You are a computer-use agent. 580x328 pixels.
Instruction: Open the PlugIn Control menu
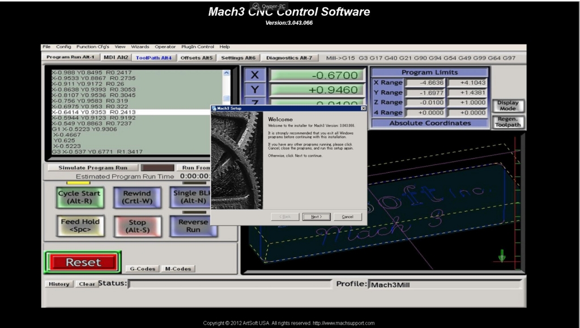pos(198,46)
